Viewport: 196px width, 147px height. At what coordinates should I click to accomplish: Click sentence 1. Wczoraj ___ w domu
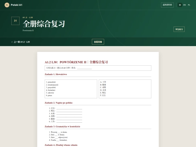point(58,132)
